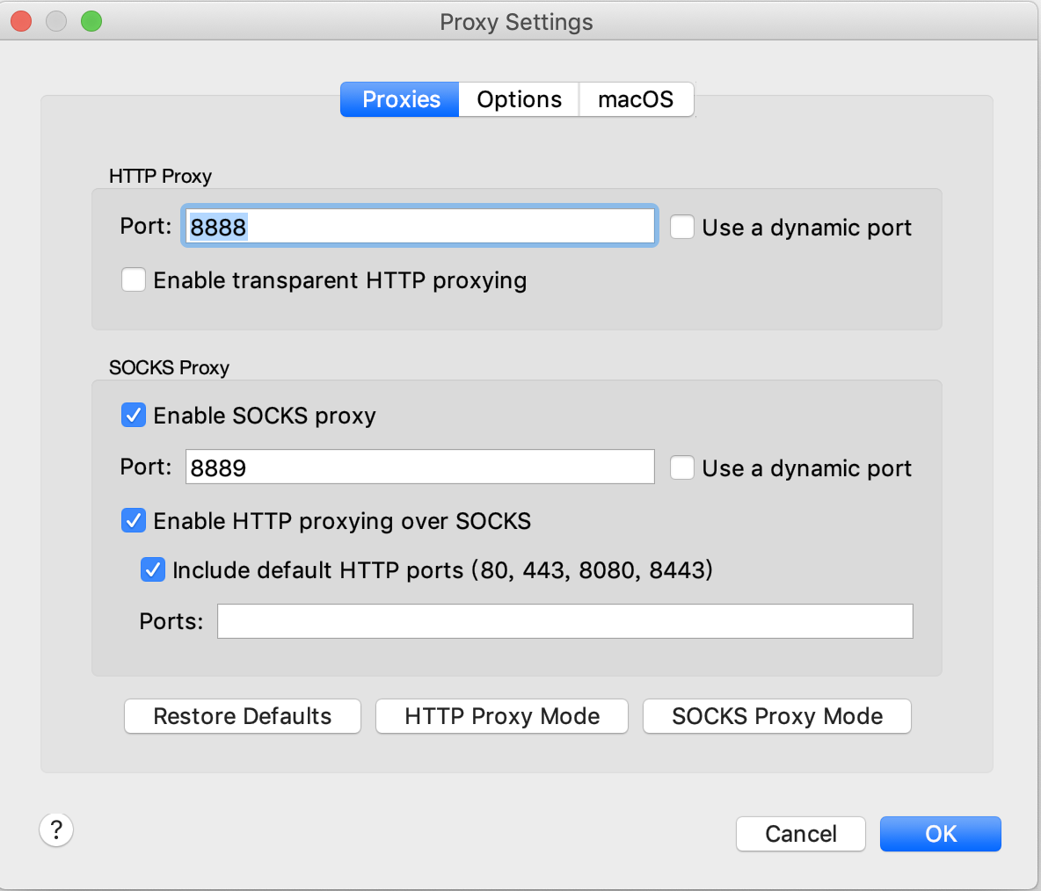
Task: Enable dynamic port for SOCKS Proxy
Action: click(x=682, y=467)
